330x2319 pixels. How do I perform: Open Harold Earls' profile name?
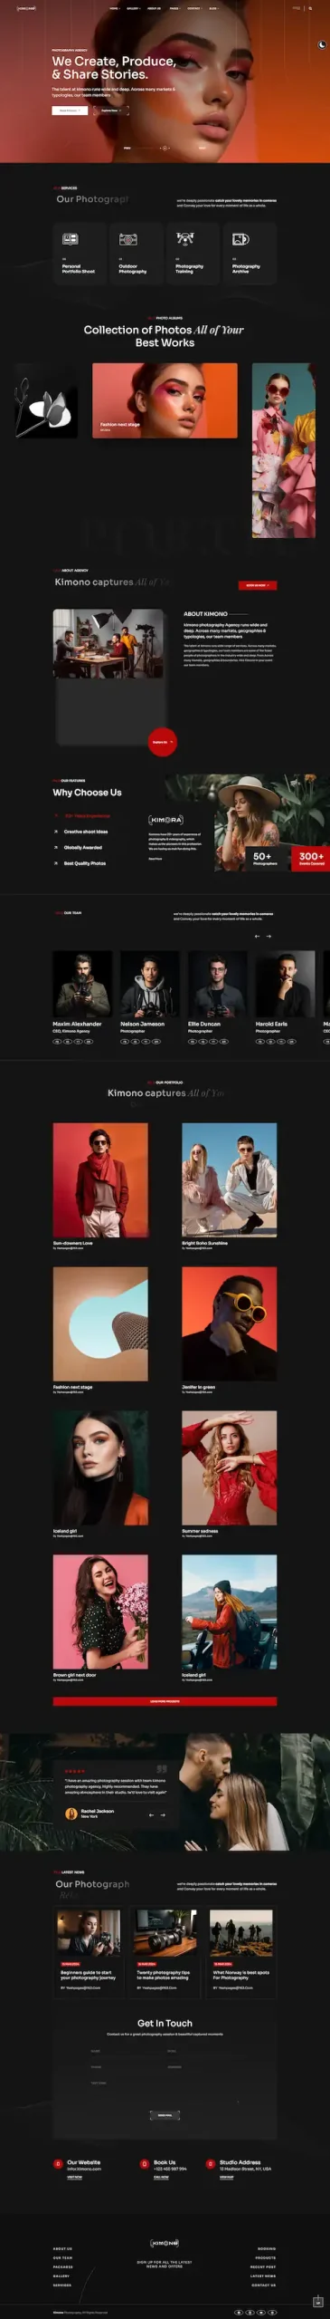[x=271, y=1024]
